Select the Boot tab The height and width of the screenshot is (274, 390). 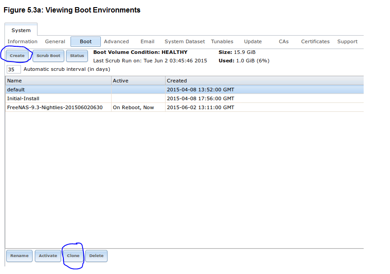click(86, 41)
